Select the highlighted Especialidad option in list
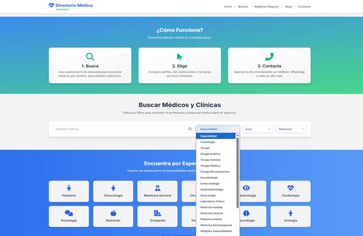The width and height of the screenshot is (363, 236). pyautogui.click(x=216, y=136)
